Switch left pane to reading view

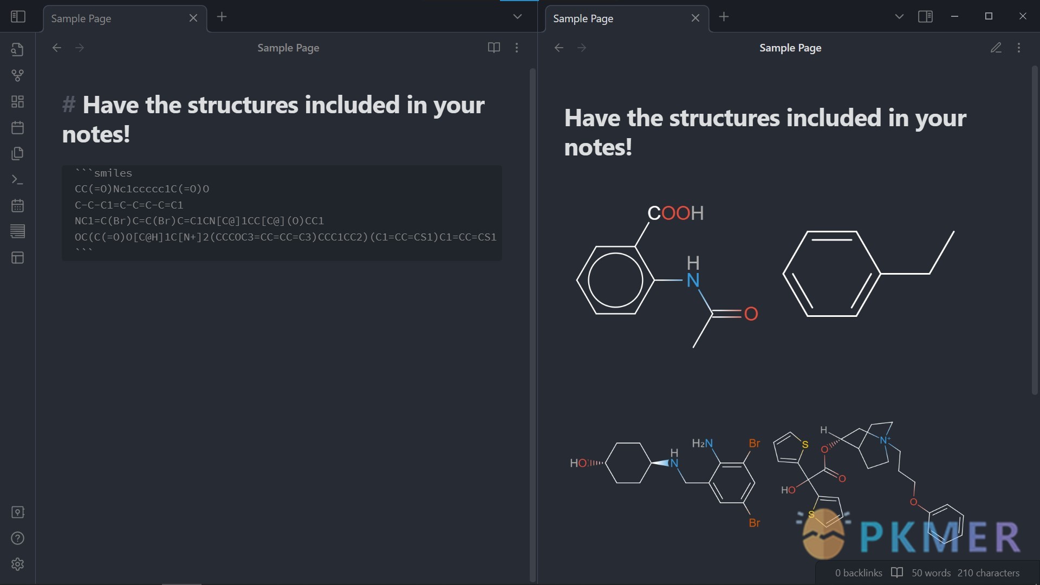point(493,48)
